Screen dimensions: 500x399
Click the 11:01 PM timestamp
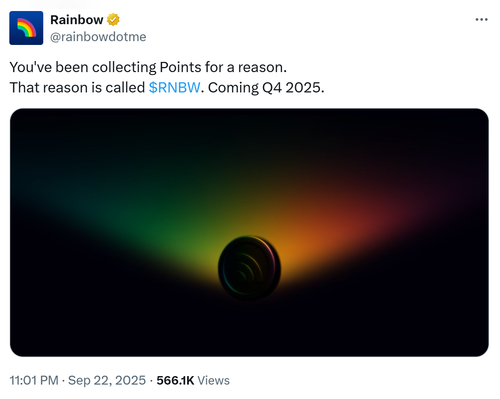34,380
